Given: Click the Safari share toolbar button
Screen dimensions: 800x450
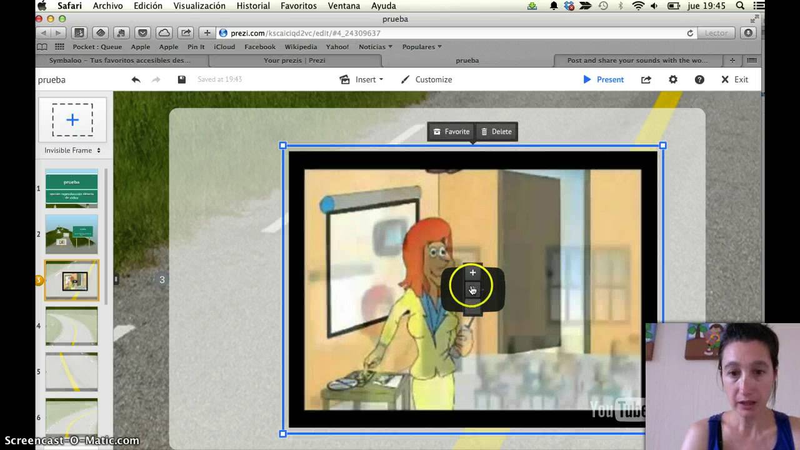Looking at the screenshot, I should 186,32.
